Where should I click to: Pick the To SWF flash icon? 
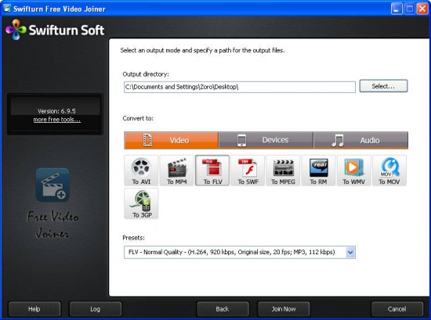point(248,171)
